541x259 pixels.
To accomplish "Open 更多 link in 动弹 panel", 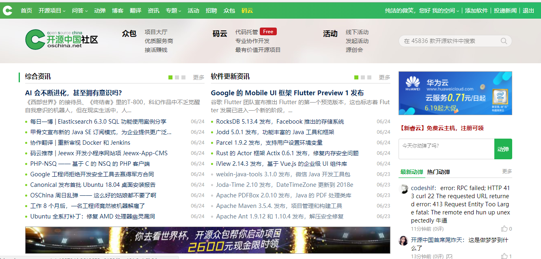I will click(507, 171).
